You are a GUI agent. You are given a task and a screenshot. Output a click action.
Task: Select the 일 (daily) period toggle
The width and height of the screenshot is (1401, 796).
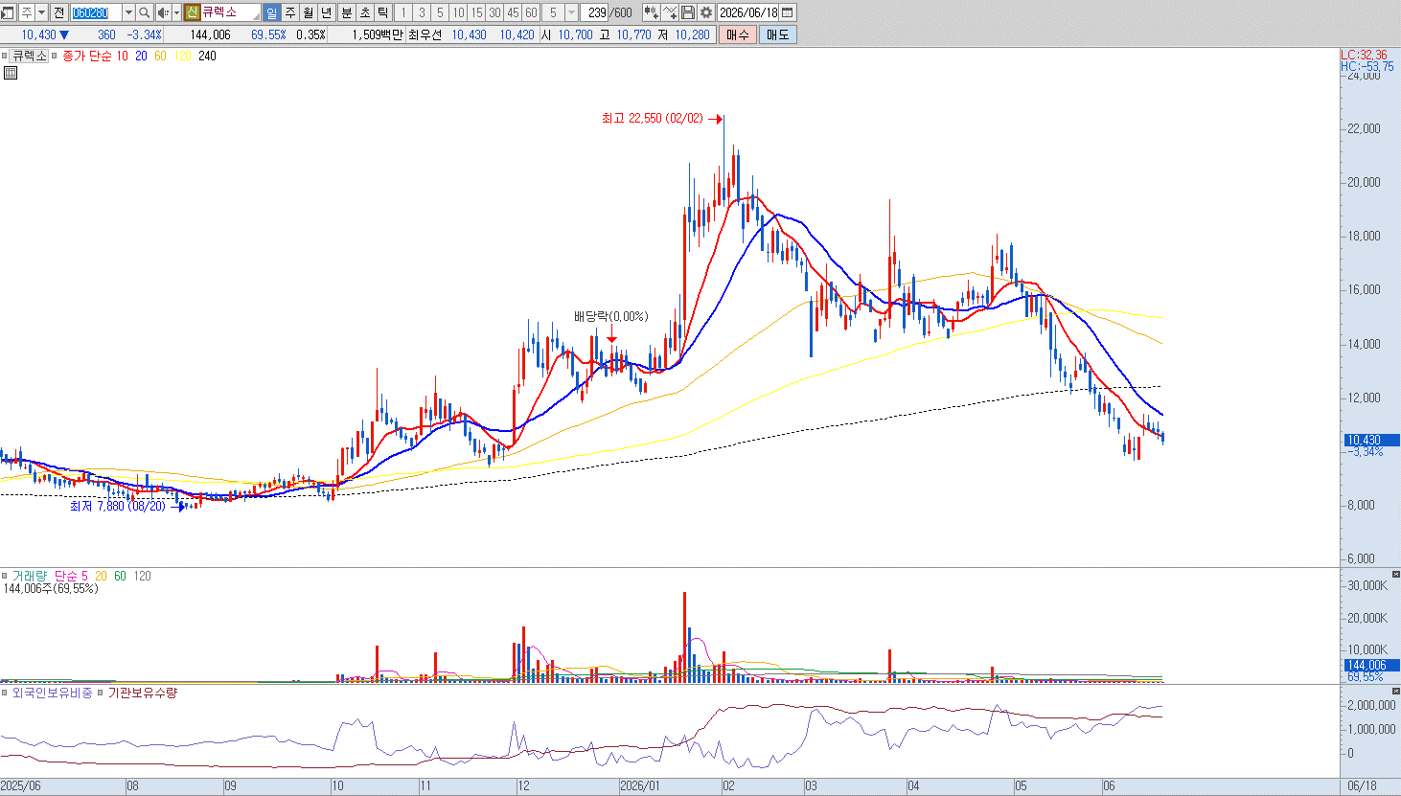coord(271,12)
